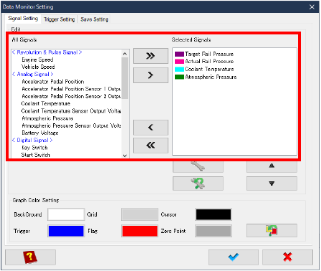Image resolution: width=321 pixels, height=271 pixels.
Task: Open help with the question mark book
Action: [30, 257]
